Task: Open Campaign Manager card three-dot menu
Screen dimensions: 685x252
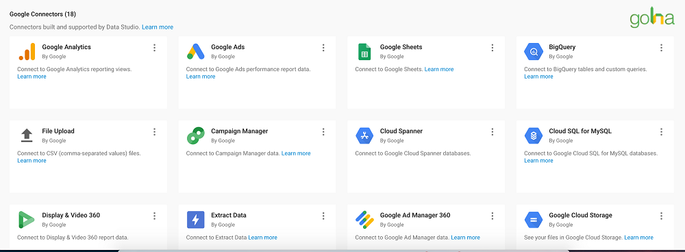Action: click(x=323, y=132)
